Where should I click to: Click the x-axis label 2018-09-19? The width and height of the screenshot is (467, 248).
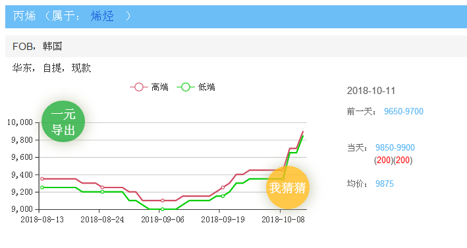223,220
